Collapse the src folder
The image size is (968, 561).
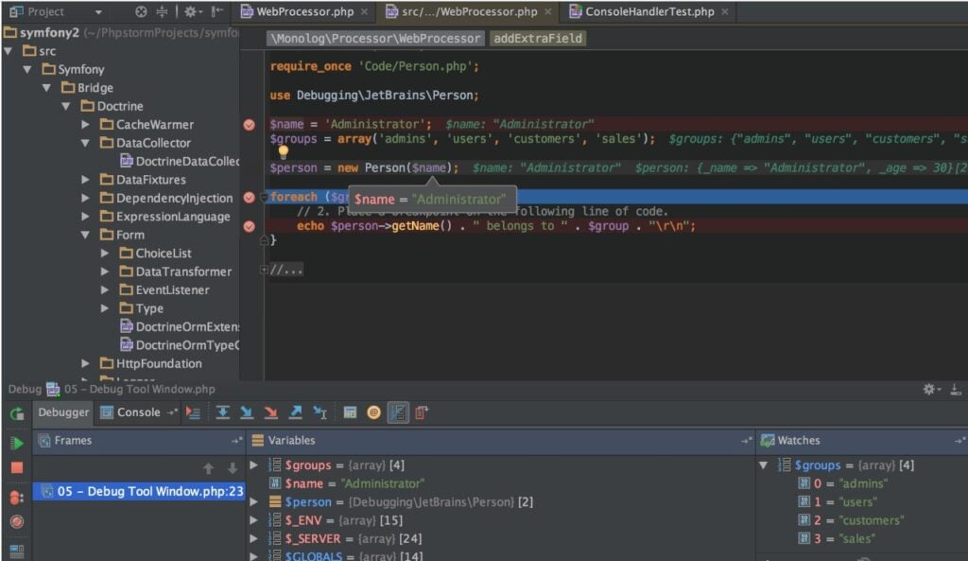coord(9,51)
